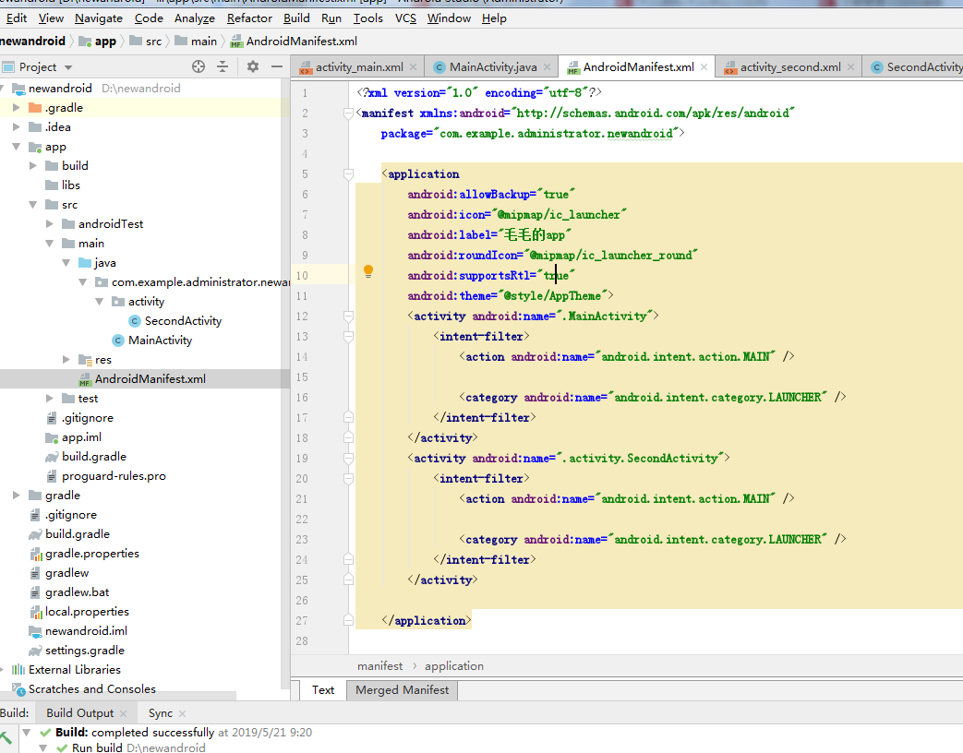Switch to MainActivity.java tab
This screenshot has height=753, width=963.
click(492, 67)
